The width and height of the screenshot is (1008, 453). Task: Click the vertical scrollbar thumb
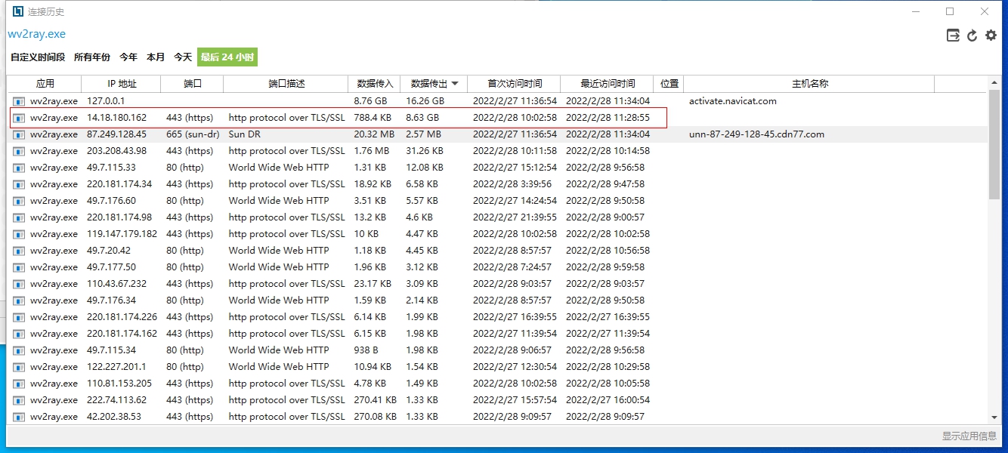pos(994,144)
